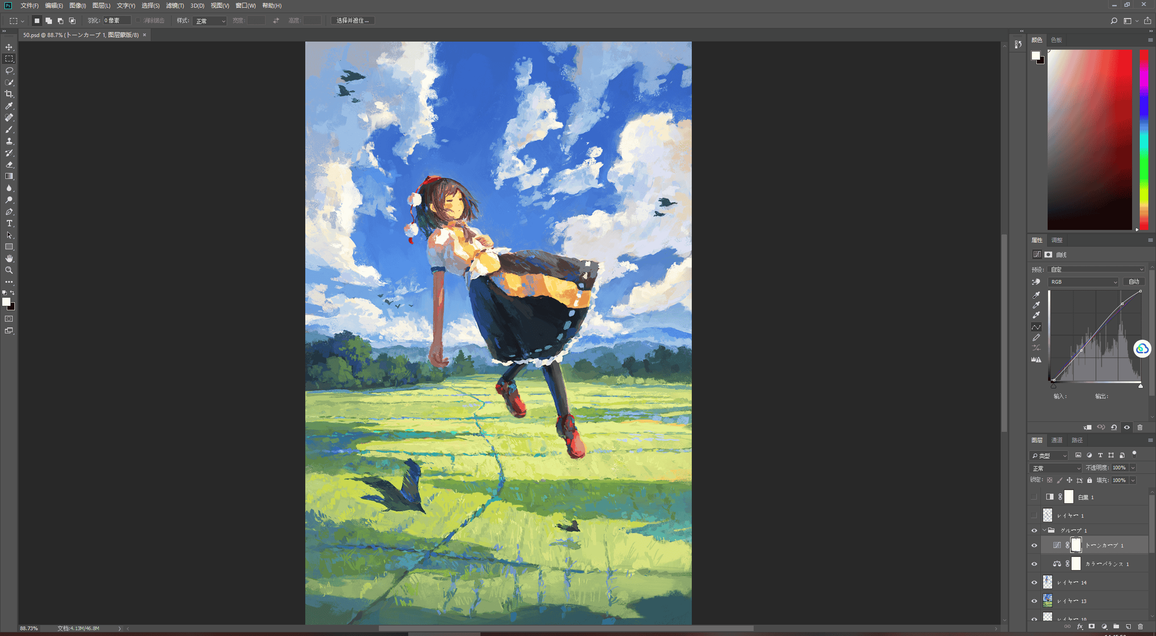Click the 自动 auto curves button
This screenshot has width=1156, height=636.
1134,281
